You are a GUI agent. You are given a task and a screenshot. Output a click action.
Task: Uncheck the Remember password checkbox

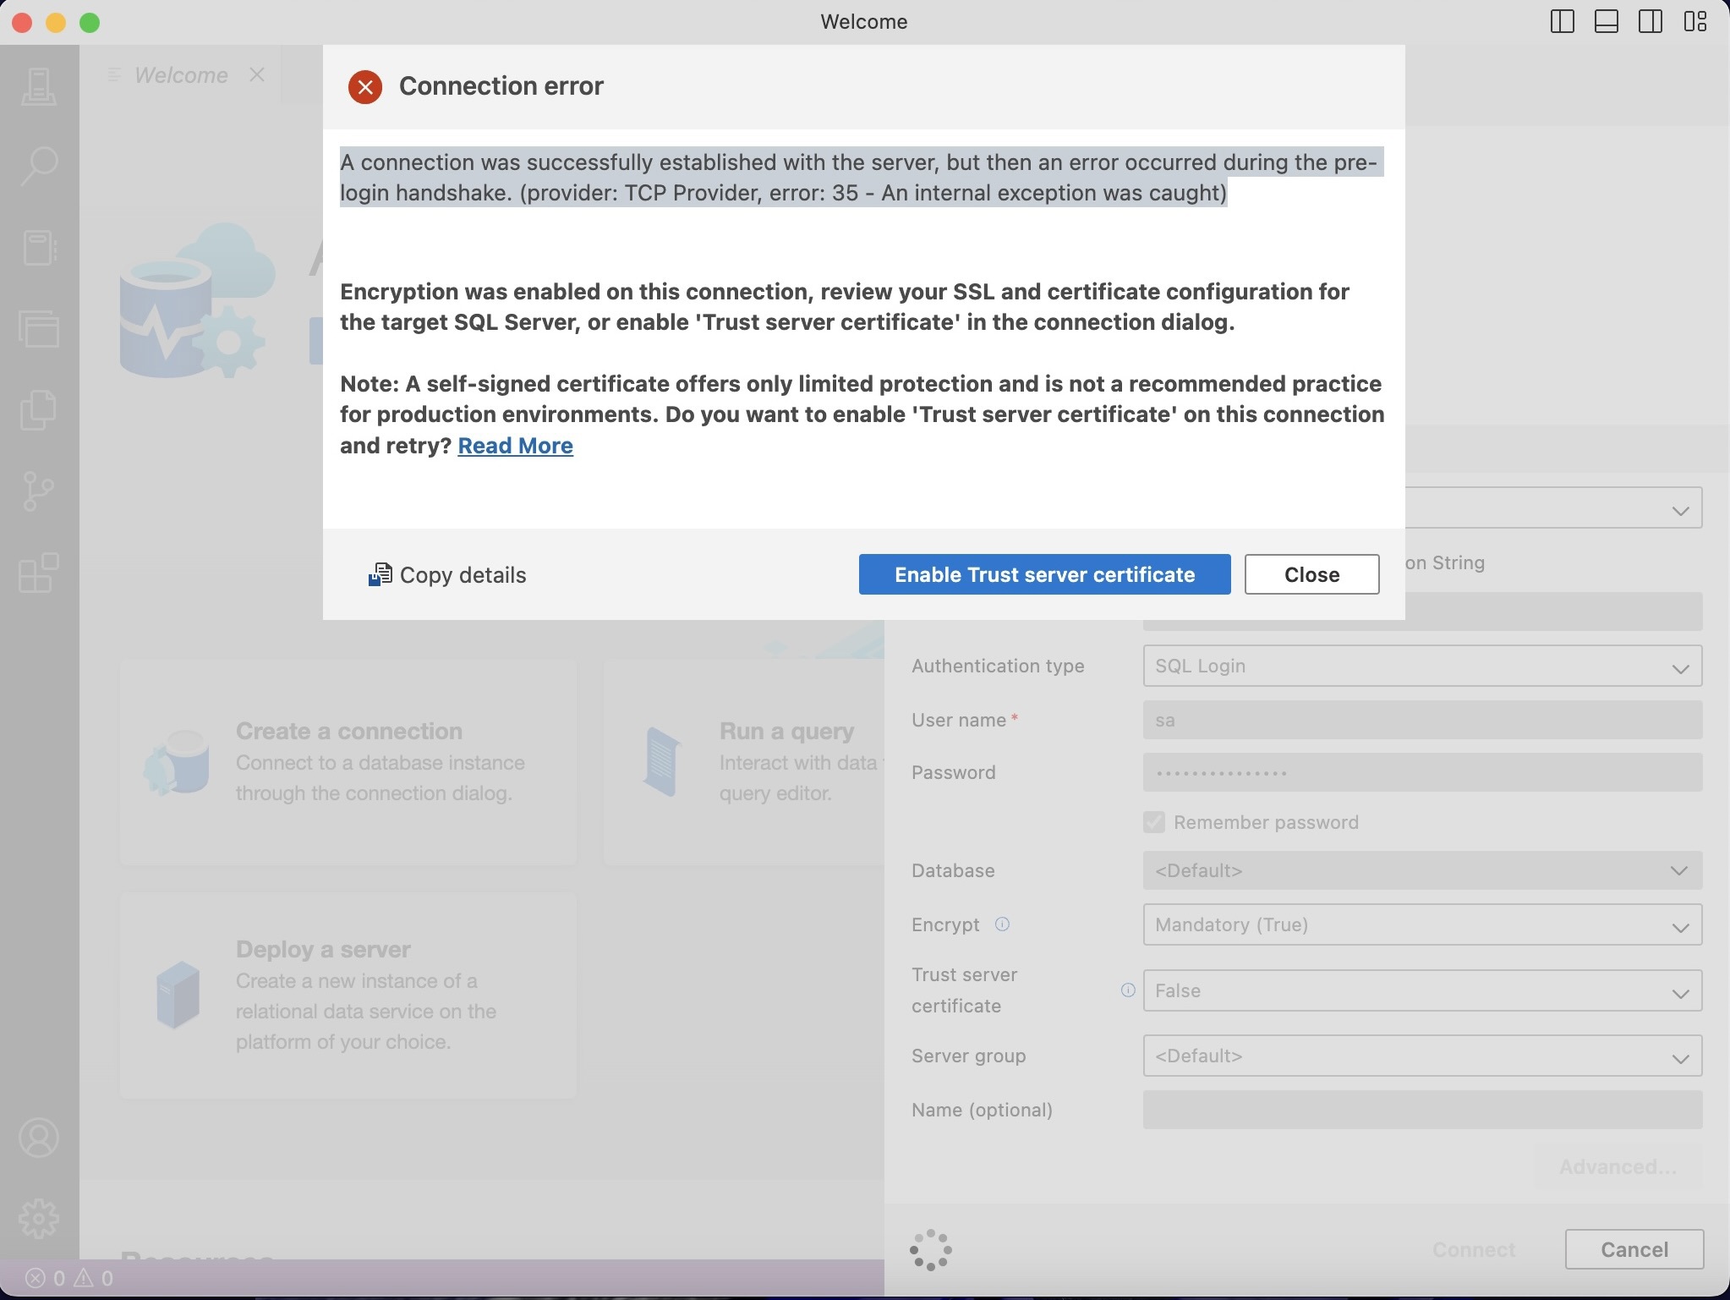1153,821
